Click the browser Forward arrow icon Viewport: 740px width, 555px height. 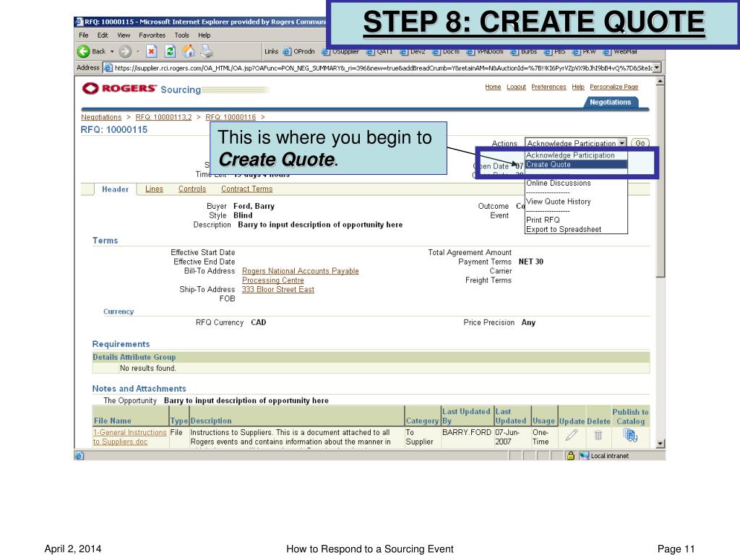pyautogui.click(x=125, y=51)
